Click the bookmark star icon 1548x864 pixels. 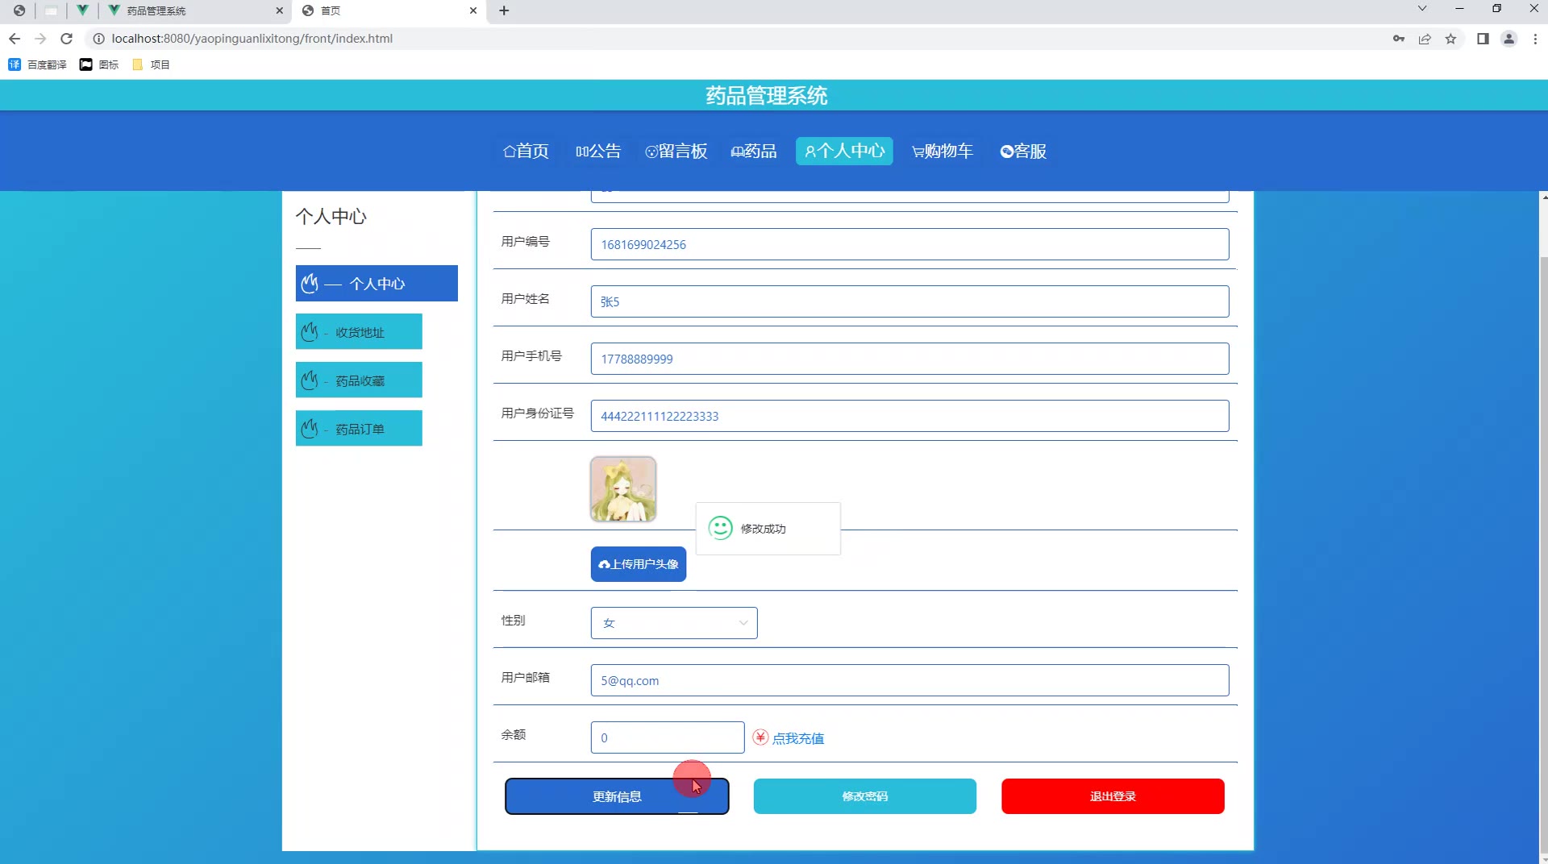click(x=1450, y=39)
